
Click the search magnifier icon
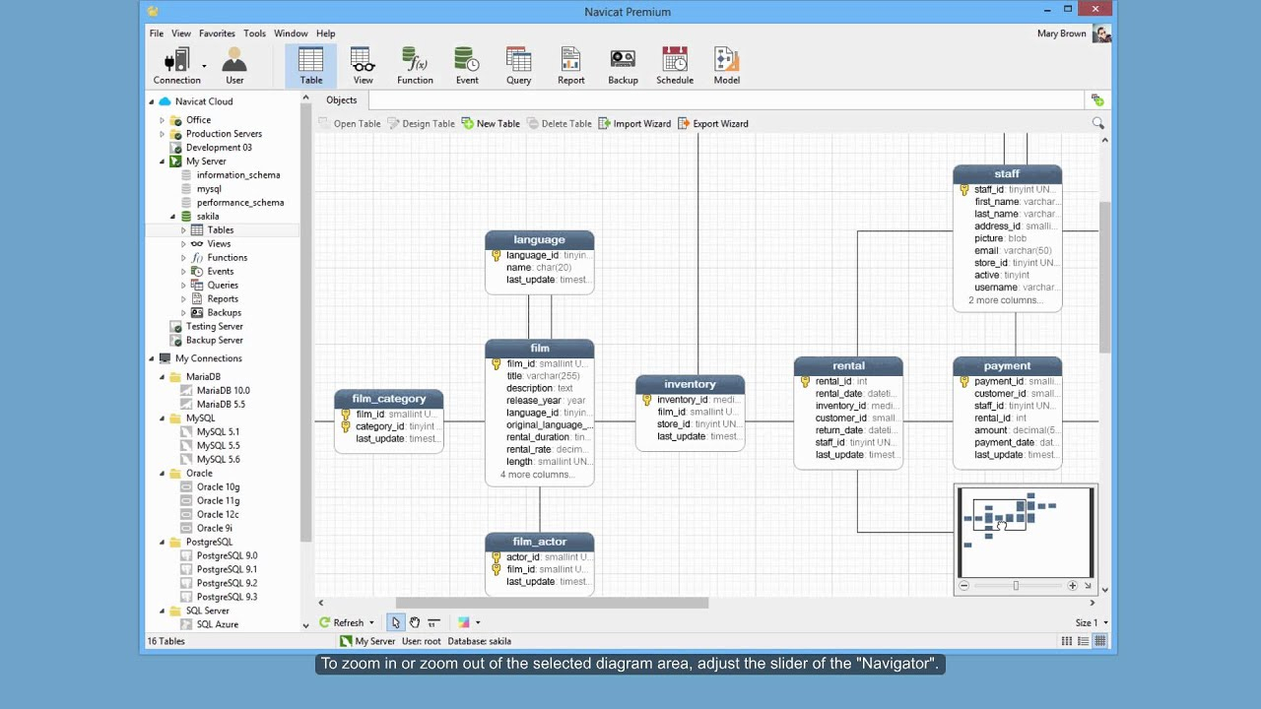click(x=1097, y=124)
